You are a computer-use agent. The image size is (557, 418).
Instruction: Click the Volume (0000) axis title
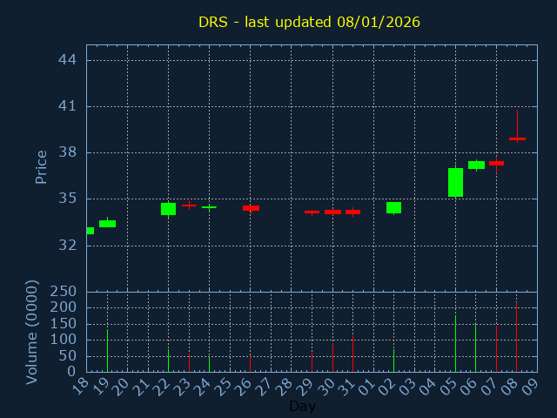pos(32,332)
